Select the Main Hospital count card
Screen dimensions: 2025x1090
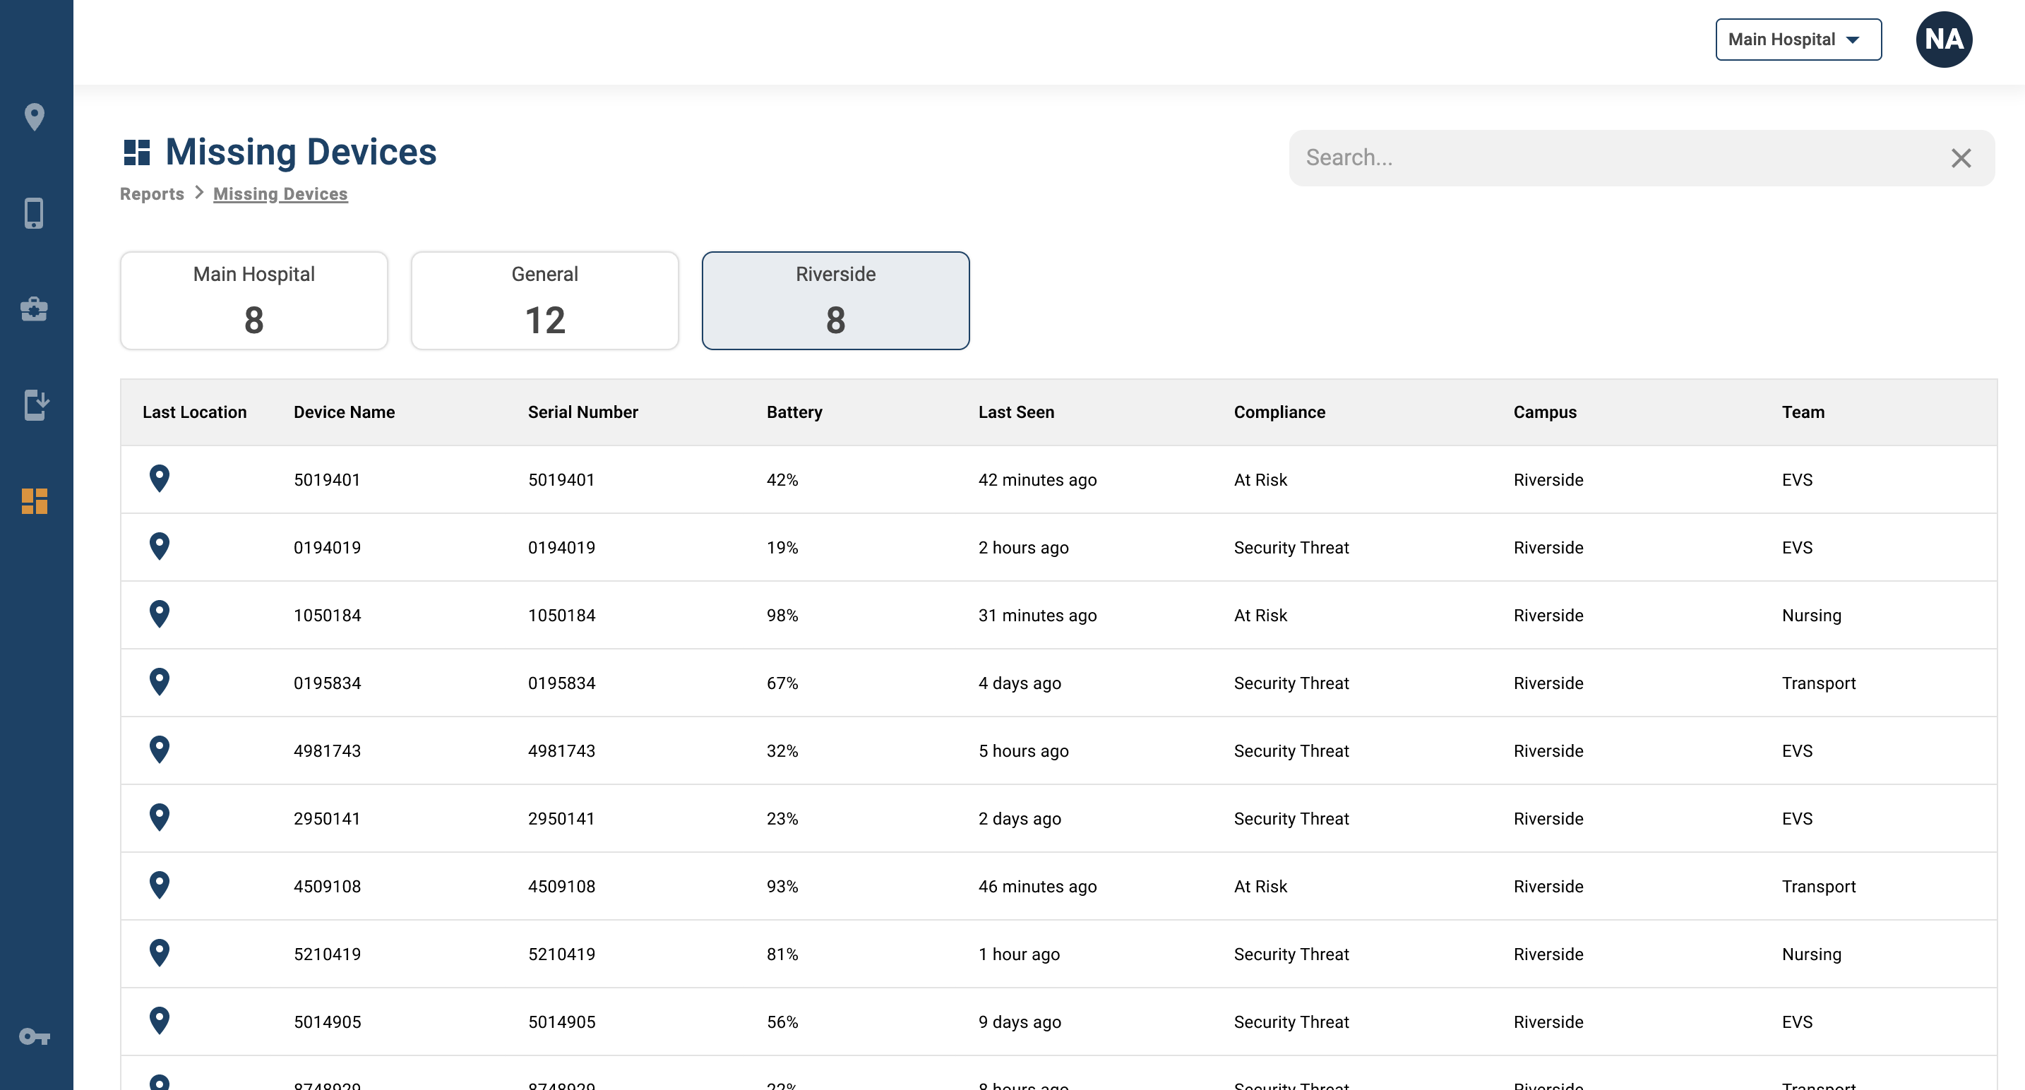click(254, 300)
